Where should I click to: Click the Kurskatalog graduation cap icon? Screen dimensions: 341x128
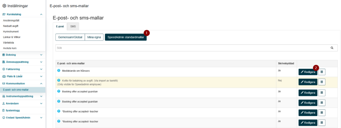tap(4, 14)
